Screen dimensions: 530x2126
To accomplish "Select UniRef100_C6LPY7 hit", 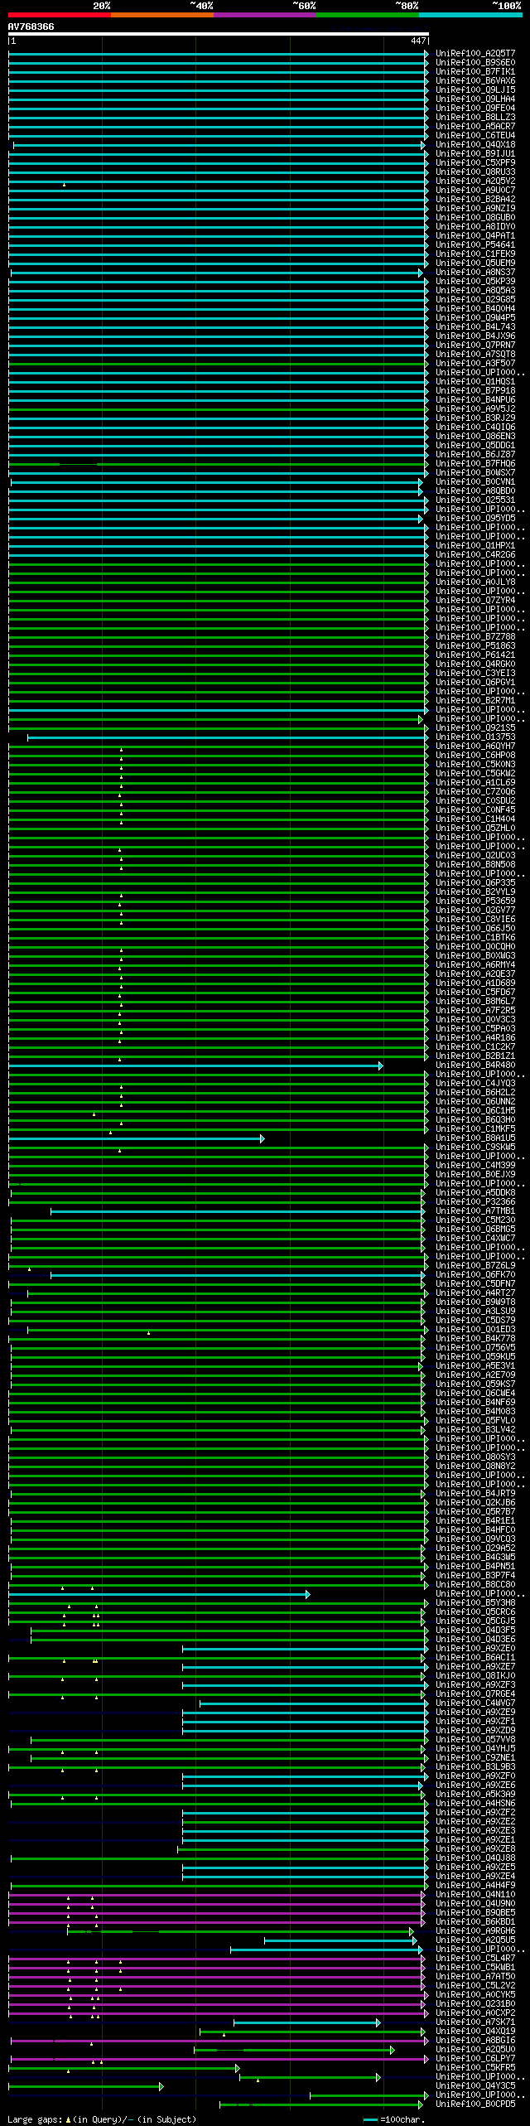I will click(x=475, y=2059).
